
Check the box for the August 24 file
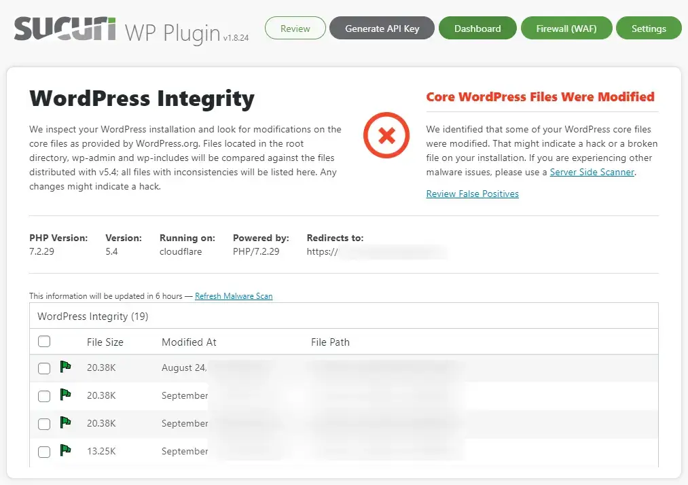point(44,367)
